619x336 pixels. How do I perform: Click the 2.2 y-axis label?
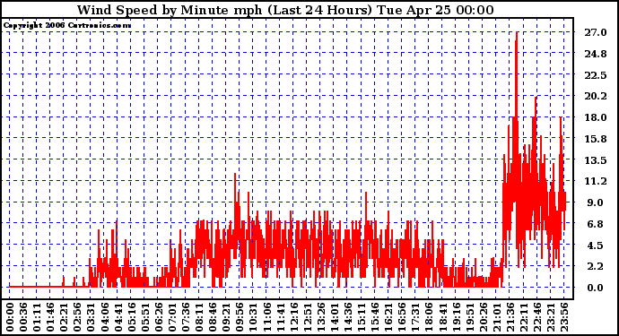click(596, 267)
